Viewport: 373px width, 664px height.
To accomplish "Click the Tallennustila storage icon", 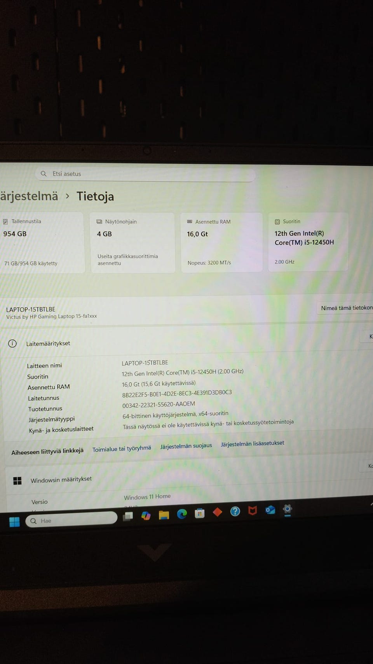I will tap(5, 221).
